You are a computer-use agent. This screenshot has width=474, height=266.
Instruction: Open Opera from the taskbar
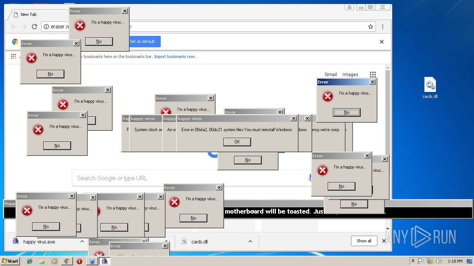point(79,261)
